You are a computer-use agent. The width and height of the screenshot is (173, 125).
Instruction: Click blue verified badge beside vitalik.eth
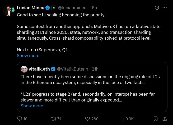click(53, 69)
